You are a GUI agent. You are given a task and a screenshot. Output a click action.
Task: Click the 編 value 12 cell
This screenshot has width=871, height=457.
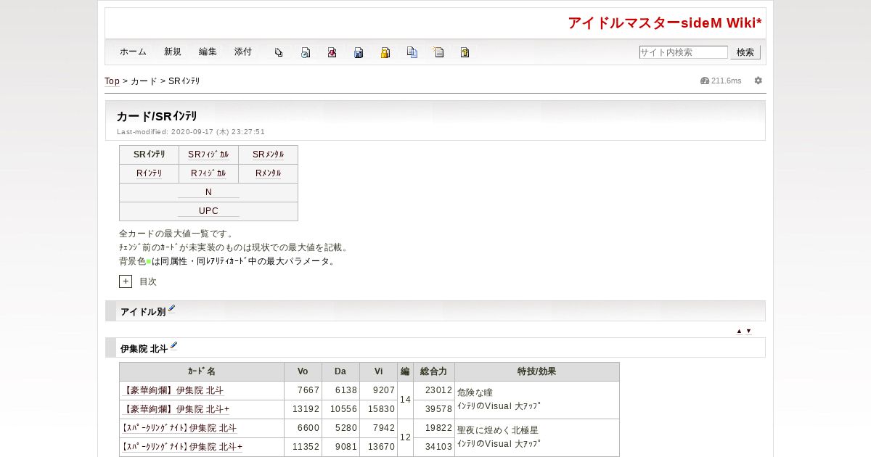point(405,437)
